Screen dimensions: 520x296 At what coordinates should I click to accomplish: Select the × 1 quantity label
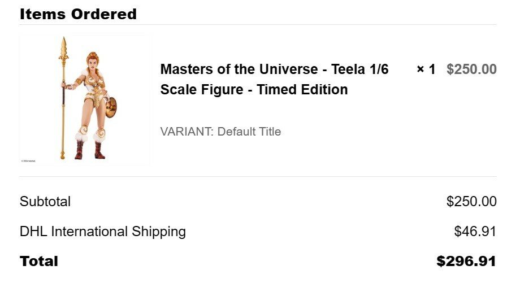(426, 69)
